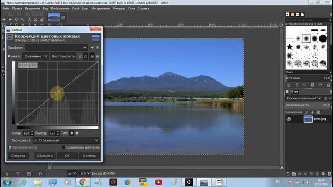The width and height of the screenshot is (333, 187).
Task: Open the Basic brush tag dropdown
Action: pyautogui.click(x=309, y=72)
